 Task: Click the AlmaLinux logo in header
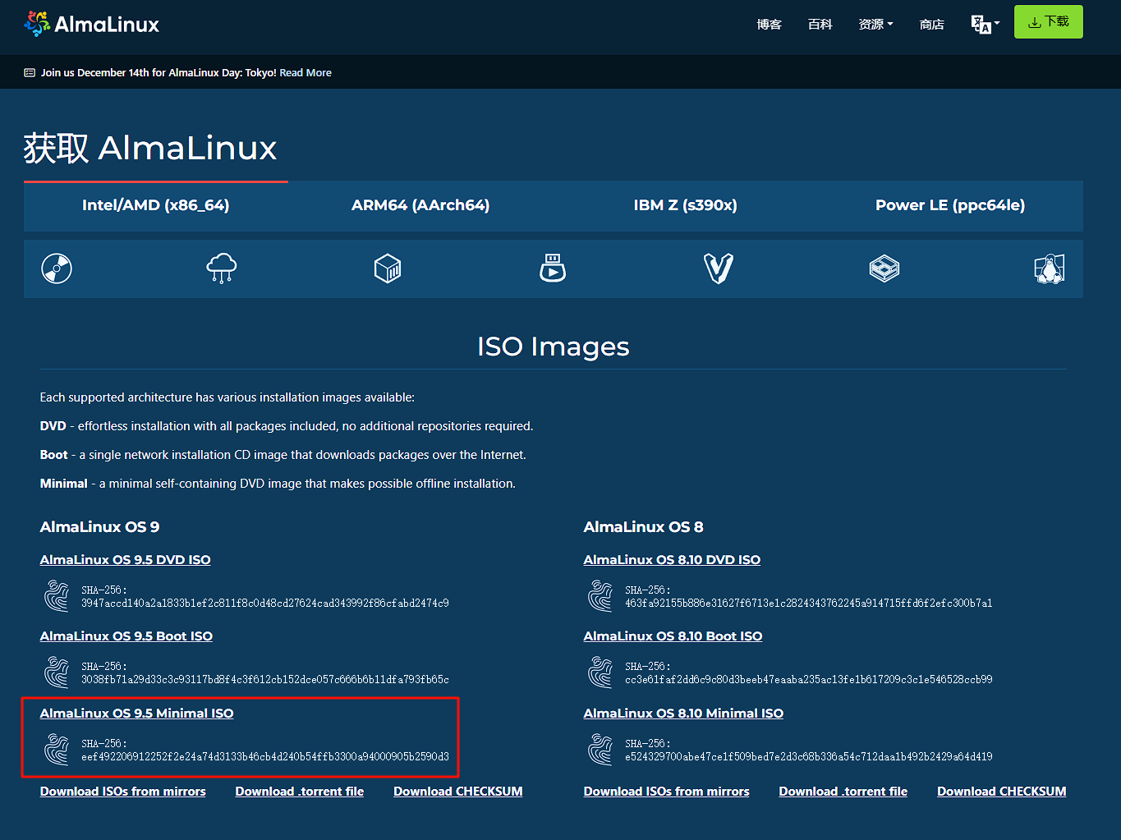click(x=92, y=24)
